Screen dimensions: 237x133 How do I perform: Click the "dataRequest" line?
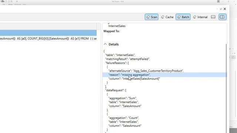pos(116,90)
